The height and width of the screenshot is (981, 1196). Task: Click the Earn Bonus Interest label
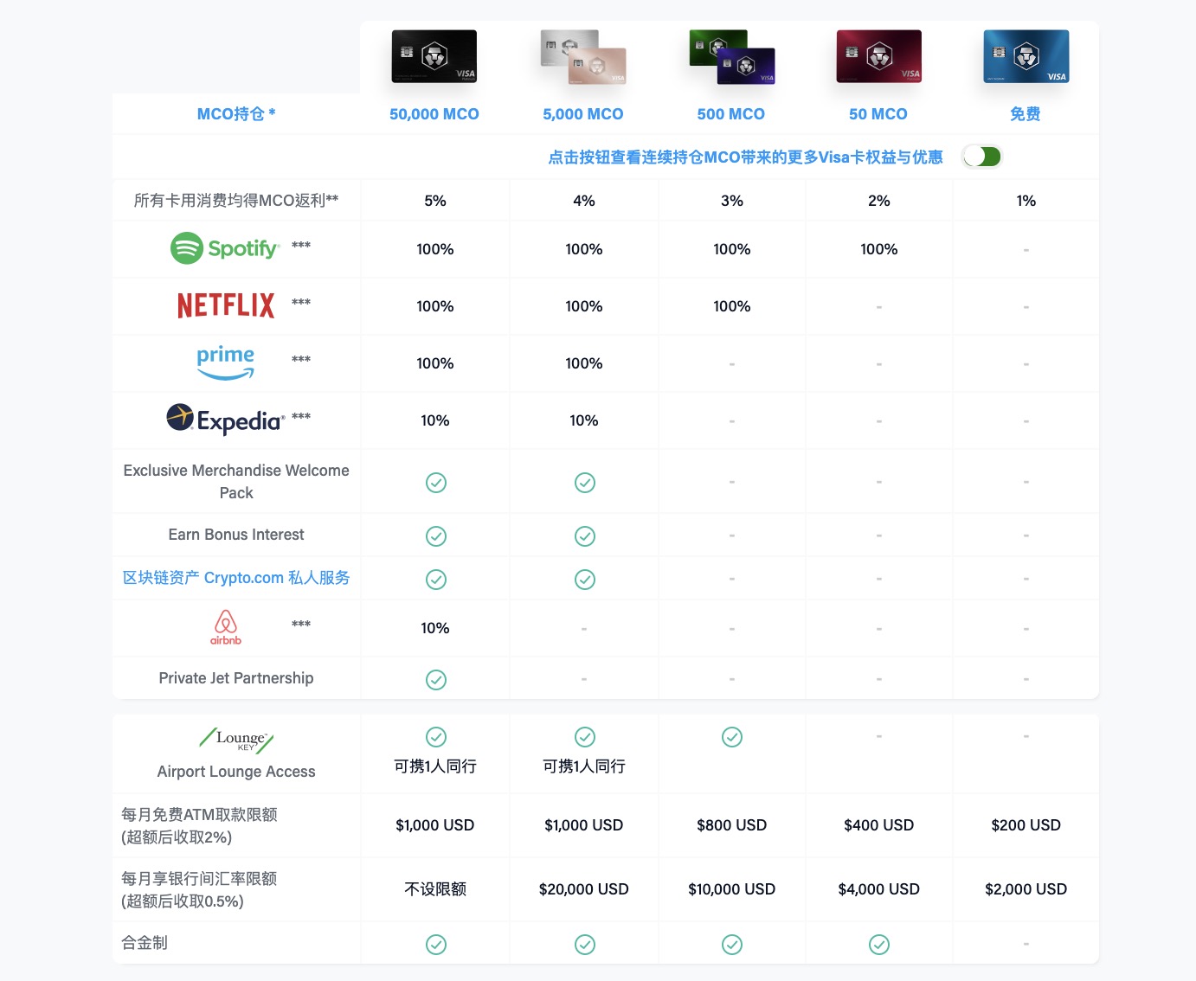[x=236, y=535]
